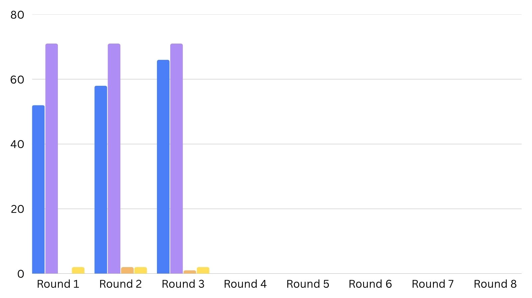Select the small orange bar in Round 3
532x298 pixels.
point(190,272)
